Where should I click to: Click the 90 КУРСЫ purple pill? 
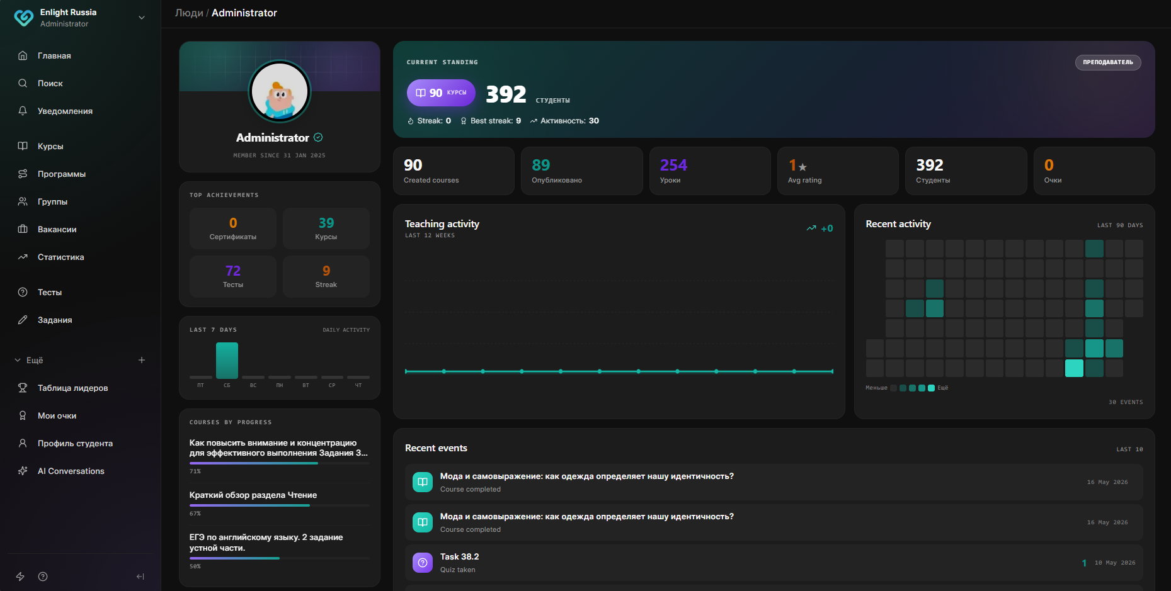tap(441, 93)
